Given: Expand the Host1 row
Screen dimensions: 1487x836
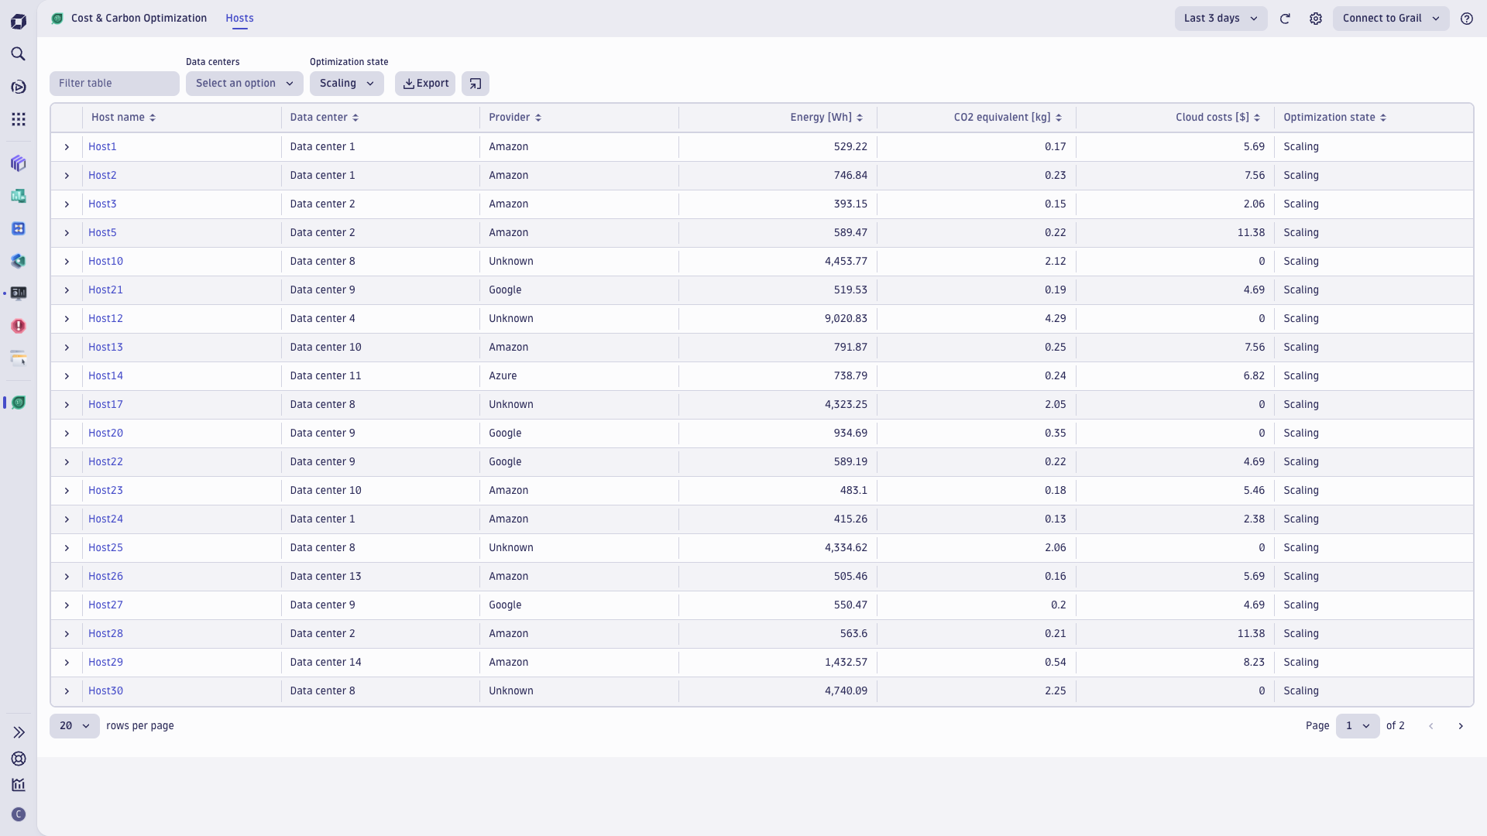Looking at the screenshot, I should pyautogui.click(x=67, y=147).
